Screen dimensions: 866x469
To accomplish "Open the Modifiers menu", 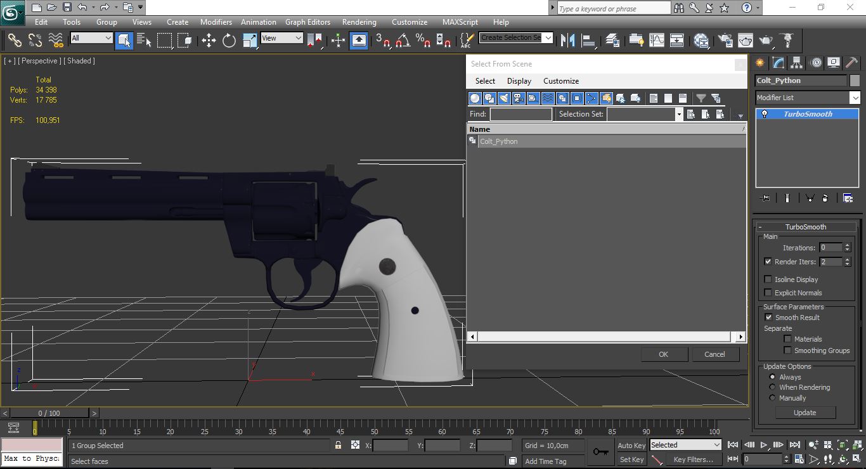I will (216, 22).
